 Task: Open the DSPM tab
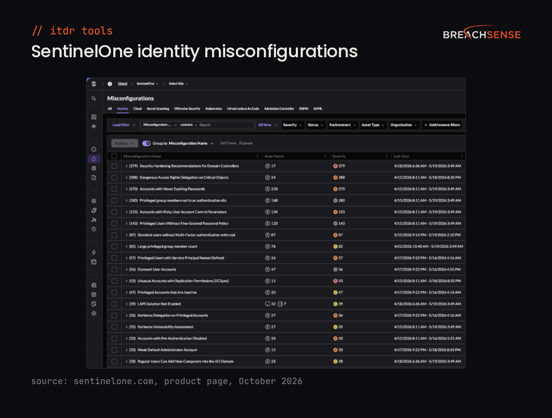point(304,109)
